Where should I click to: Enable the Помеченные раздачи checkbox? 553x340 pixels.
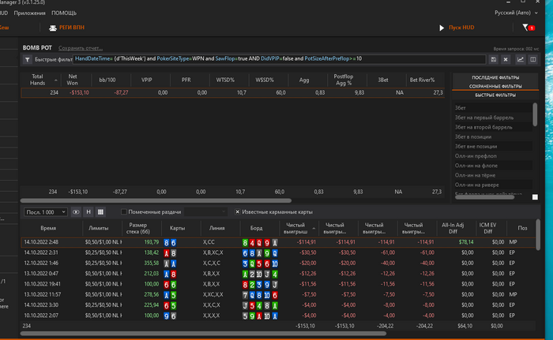[x=124, y=211]
